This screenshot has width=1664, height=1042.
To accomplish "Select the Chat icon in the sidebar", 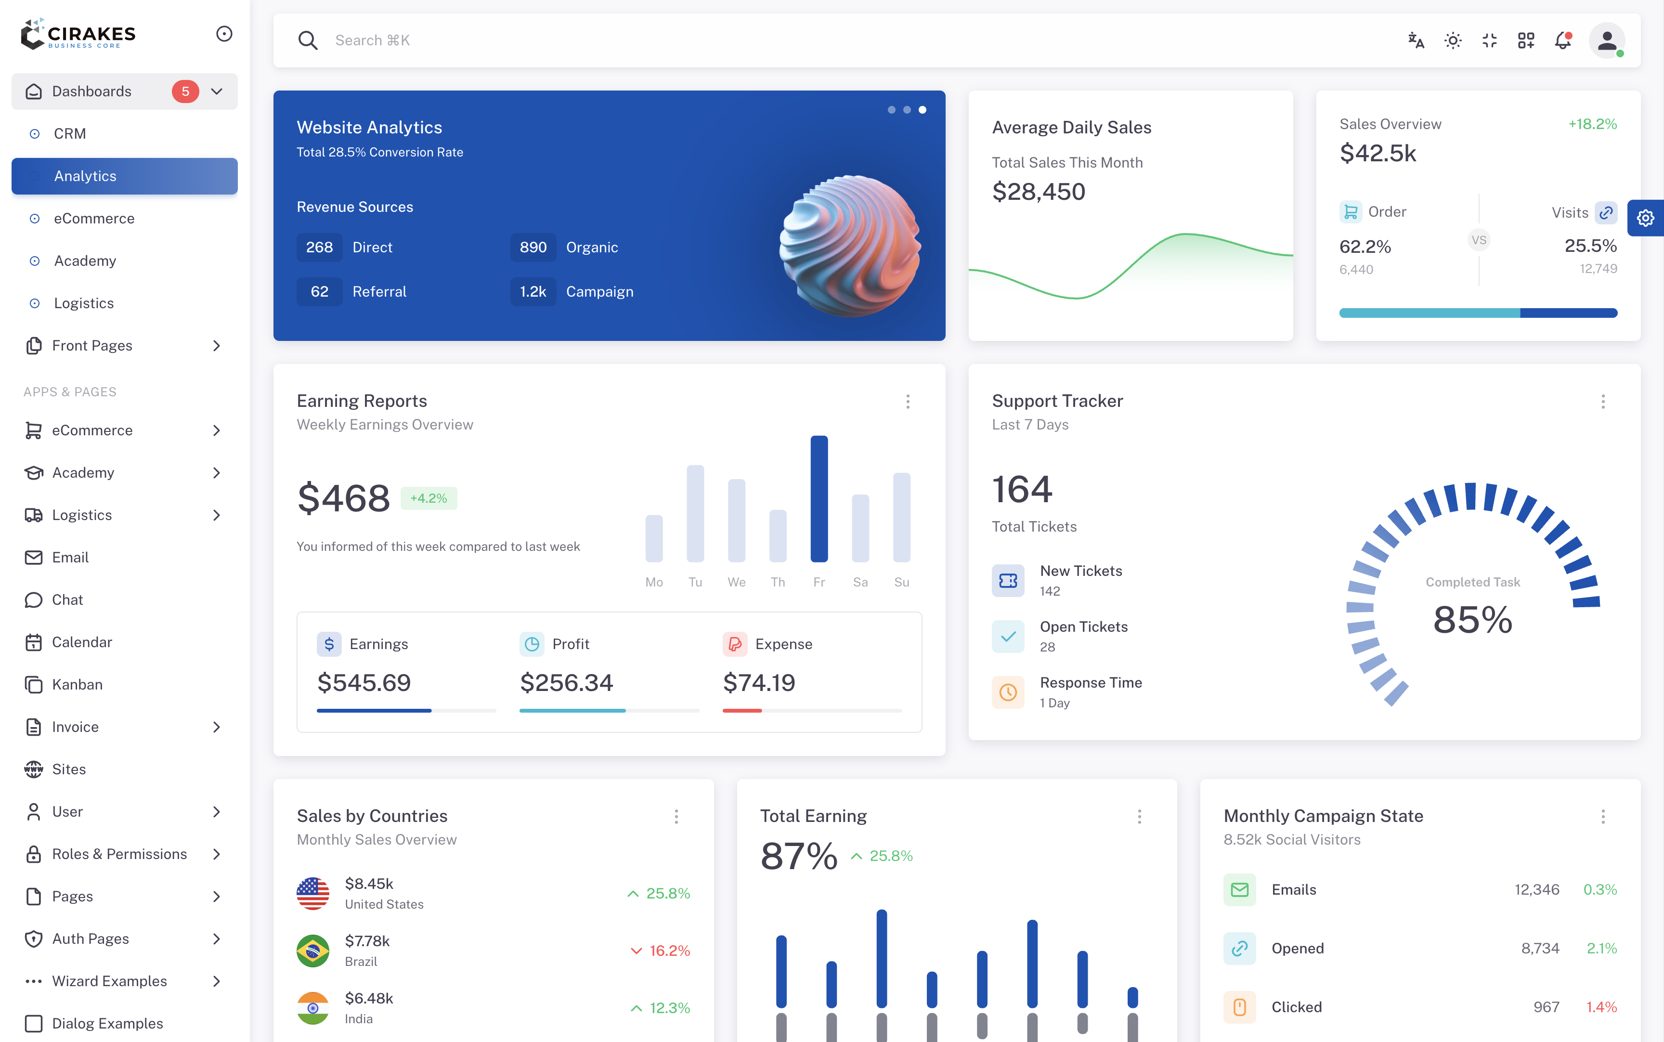I will coord(35,599).
